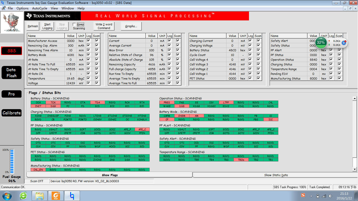Uncheck Log for Relative State of Charge

click(x=170, y=55)
